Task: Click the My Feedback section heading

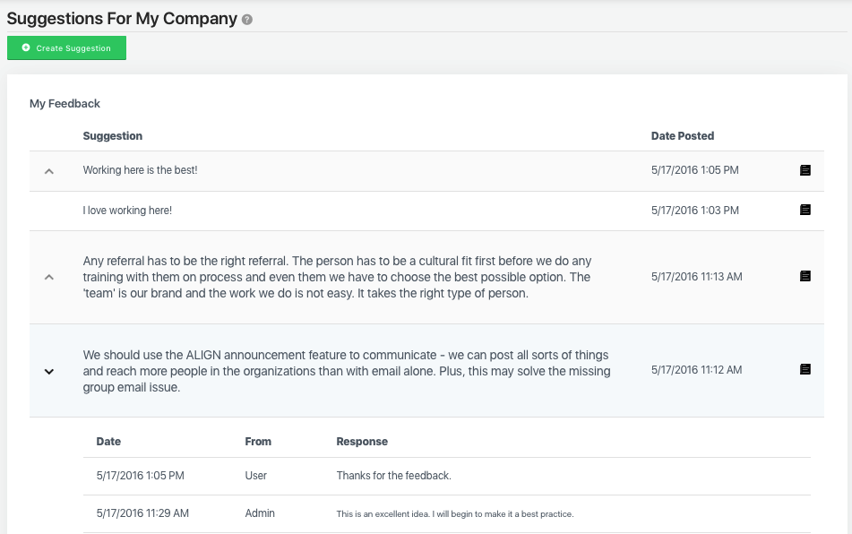Action: tap(65, 104)
